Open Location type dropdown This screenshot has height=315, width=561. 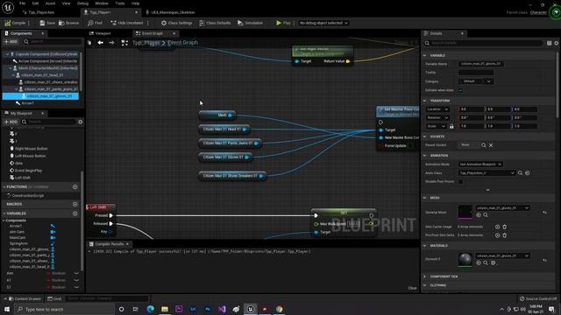coord(437,109)
